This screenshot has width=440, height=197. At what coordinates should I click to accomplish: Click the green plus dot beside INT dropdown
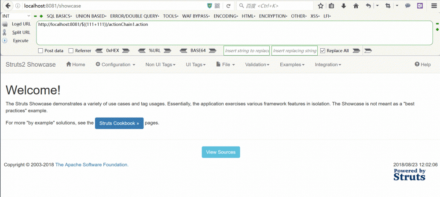click(41, 16)
